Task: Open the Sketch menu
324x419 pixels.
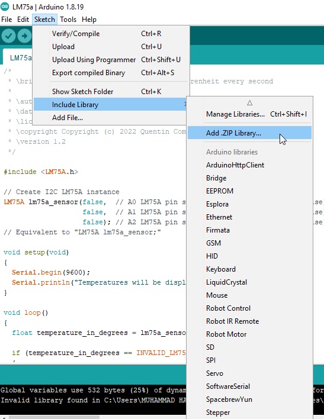Action: click(44, 20)
